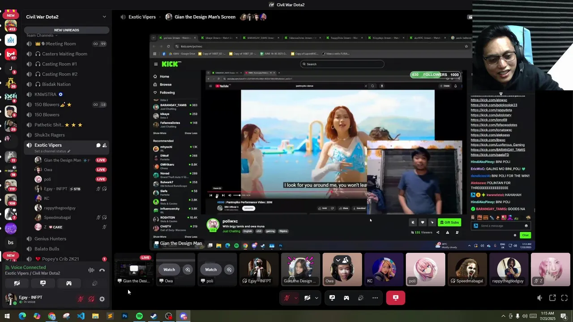
Task: Open Visual Studio Code from taskbar
Action: (81, 316)
